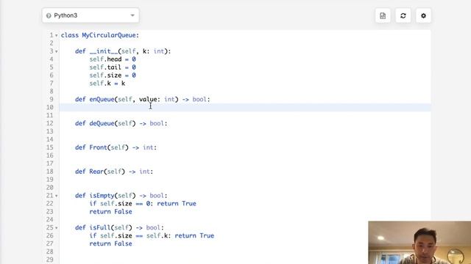
Task: Click the webcam video overlay
Action: [419, 243]
